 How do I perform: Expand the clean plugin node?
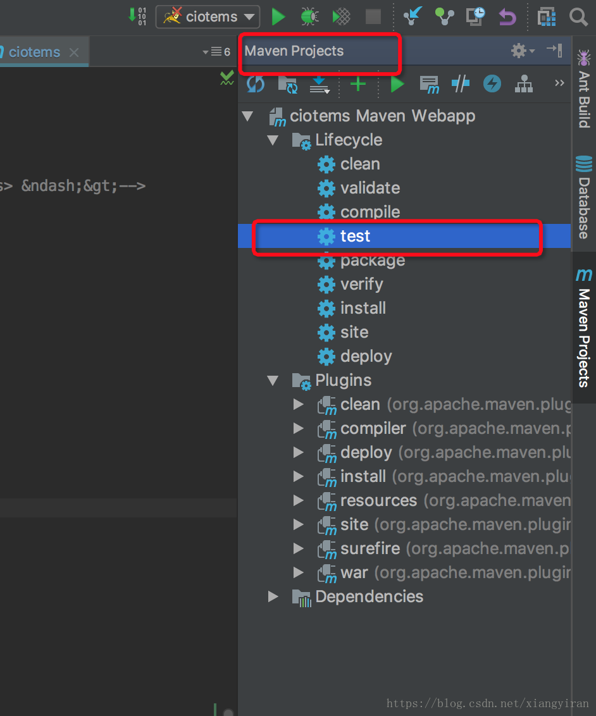[298, 404]
